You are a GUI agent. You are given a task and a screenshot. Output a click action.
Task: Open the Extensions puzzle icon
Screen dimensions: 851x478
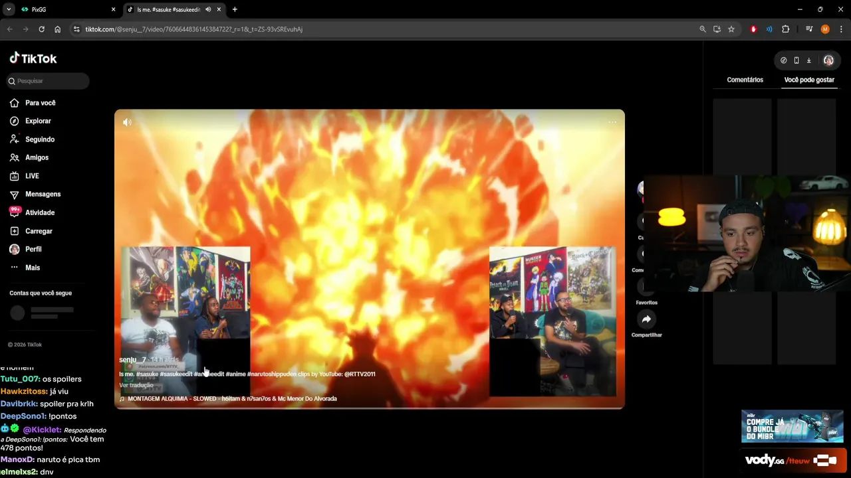(x=785, y=29)
